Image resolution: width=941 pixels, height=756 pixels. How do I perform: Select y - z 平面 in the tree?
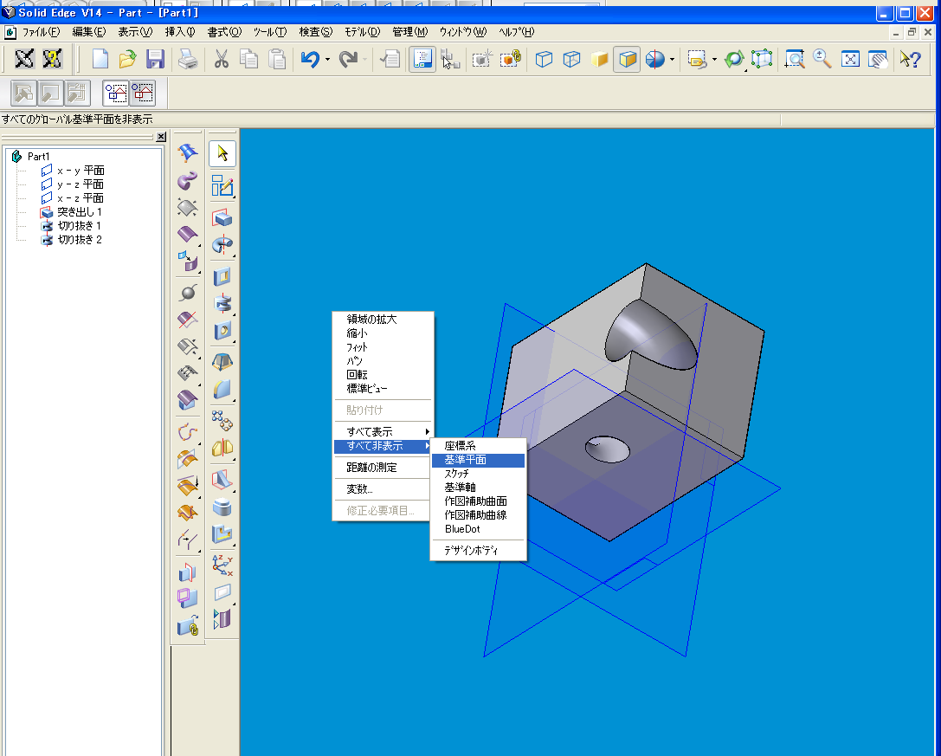(x=81, y=184)
